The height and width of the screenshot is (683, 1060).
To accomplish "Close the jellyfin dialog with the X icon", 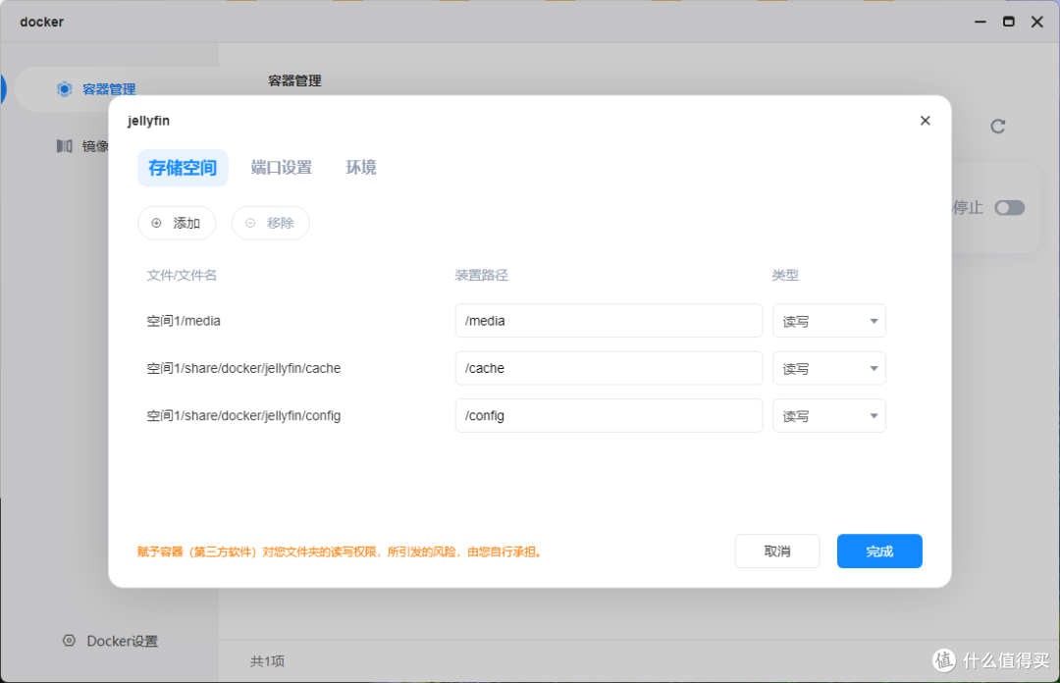I will (925, 121).
